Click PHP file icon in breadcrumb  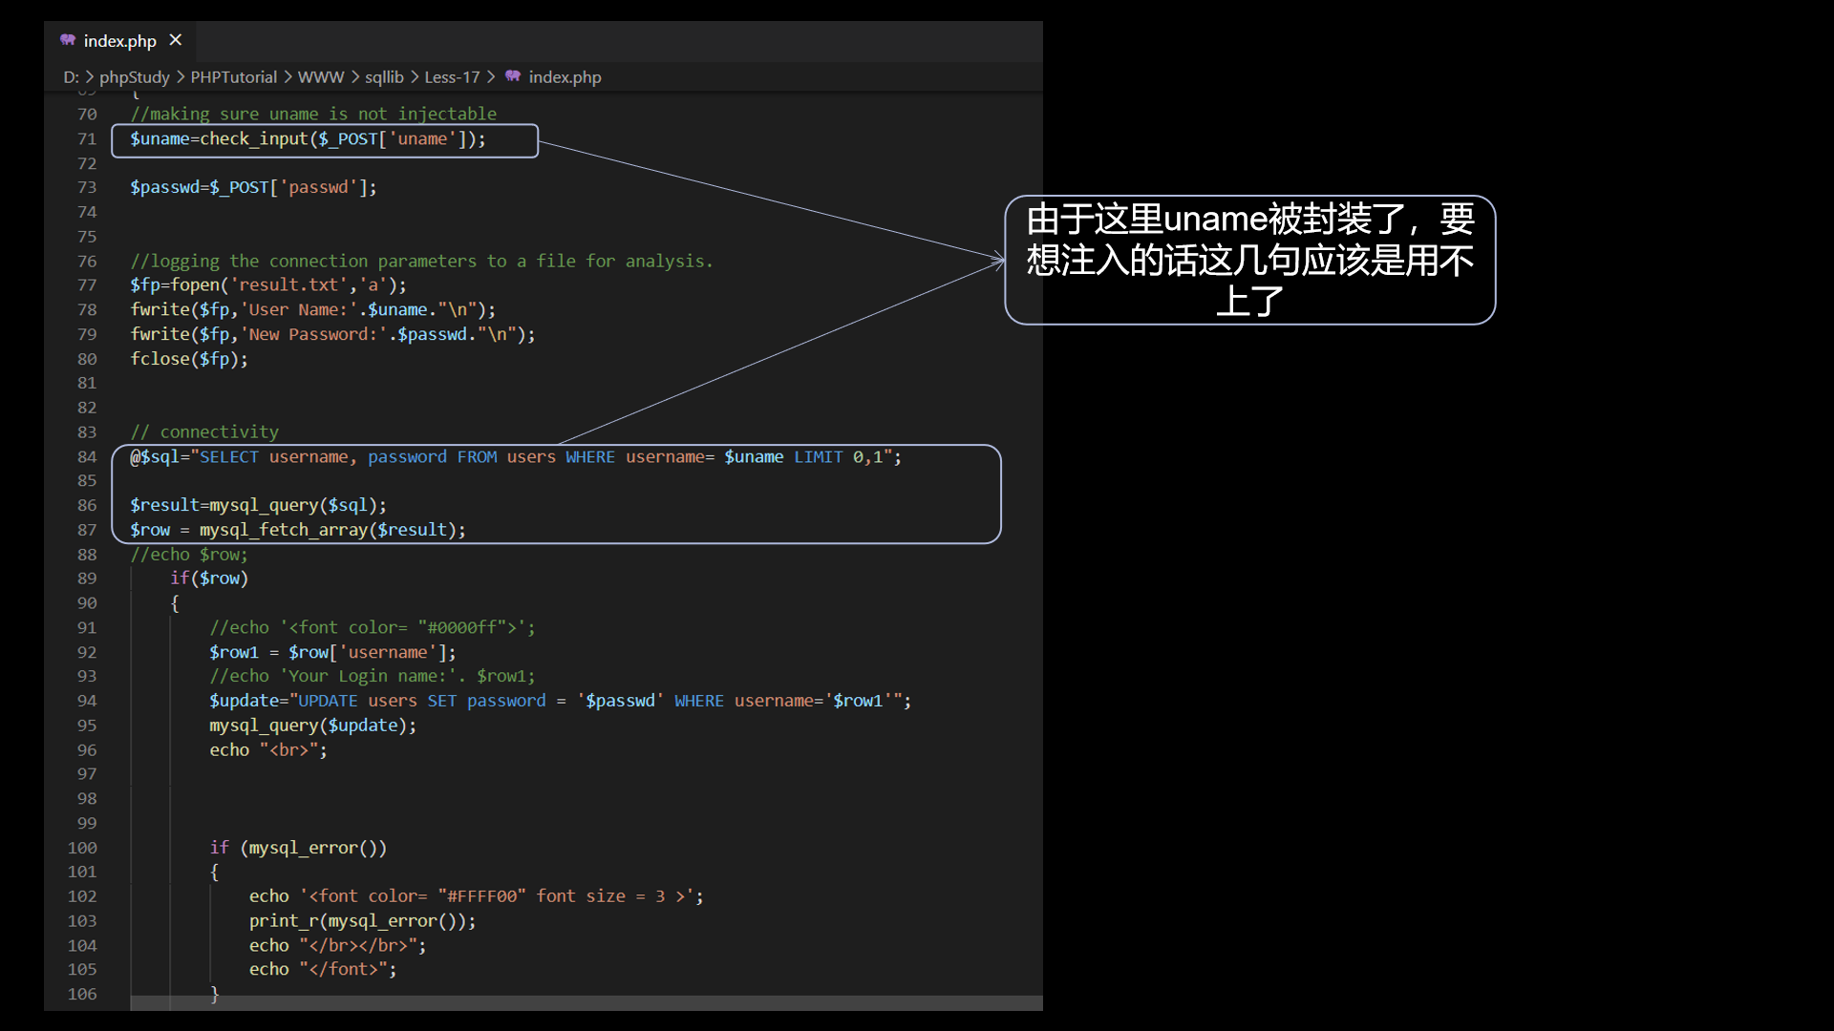click(x=513, y=76)
